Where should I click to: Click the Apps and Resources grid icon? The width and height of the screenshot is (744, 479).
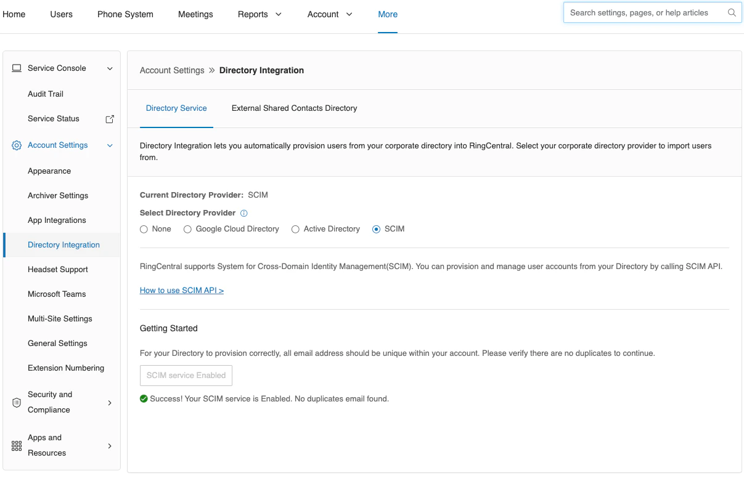coord(17,446)
